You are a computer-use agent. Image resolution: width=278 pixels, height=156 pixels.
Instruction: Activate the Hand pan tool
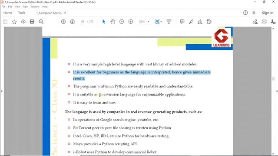tap(113, 22)
